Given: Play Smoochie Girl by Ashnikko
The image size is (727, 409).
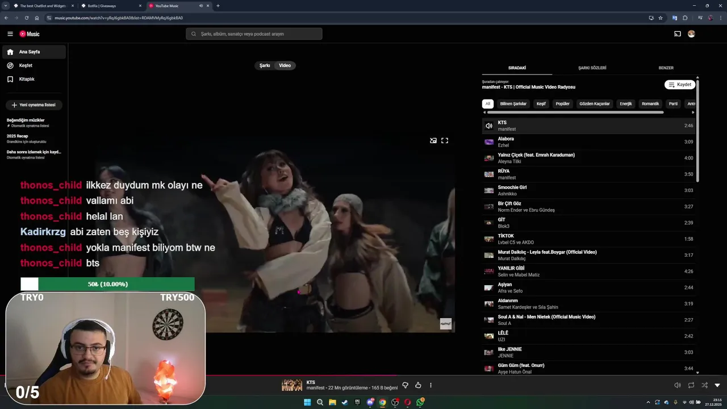Looking at the screenshot, I should tap(588, 190).
